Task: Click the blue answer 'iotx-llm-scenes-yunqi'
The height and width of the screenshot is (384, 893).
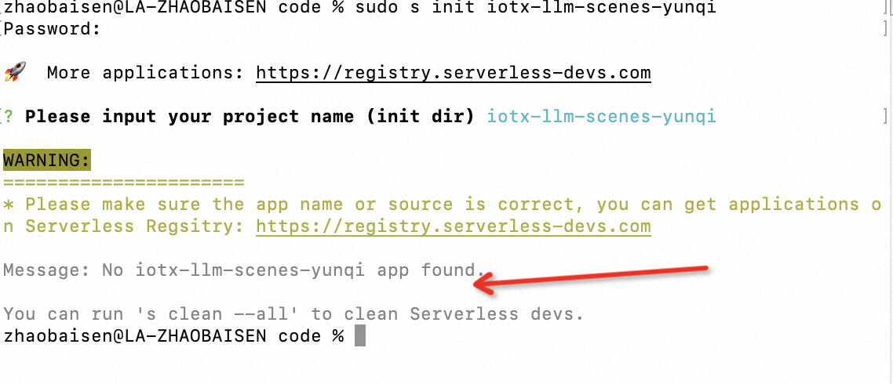Action: (601, 117)
